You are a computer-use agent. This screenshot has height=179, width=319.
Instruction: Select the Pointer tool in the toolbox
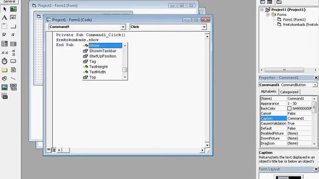click(x=4, y=9)
